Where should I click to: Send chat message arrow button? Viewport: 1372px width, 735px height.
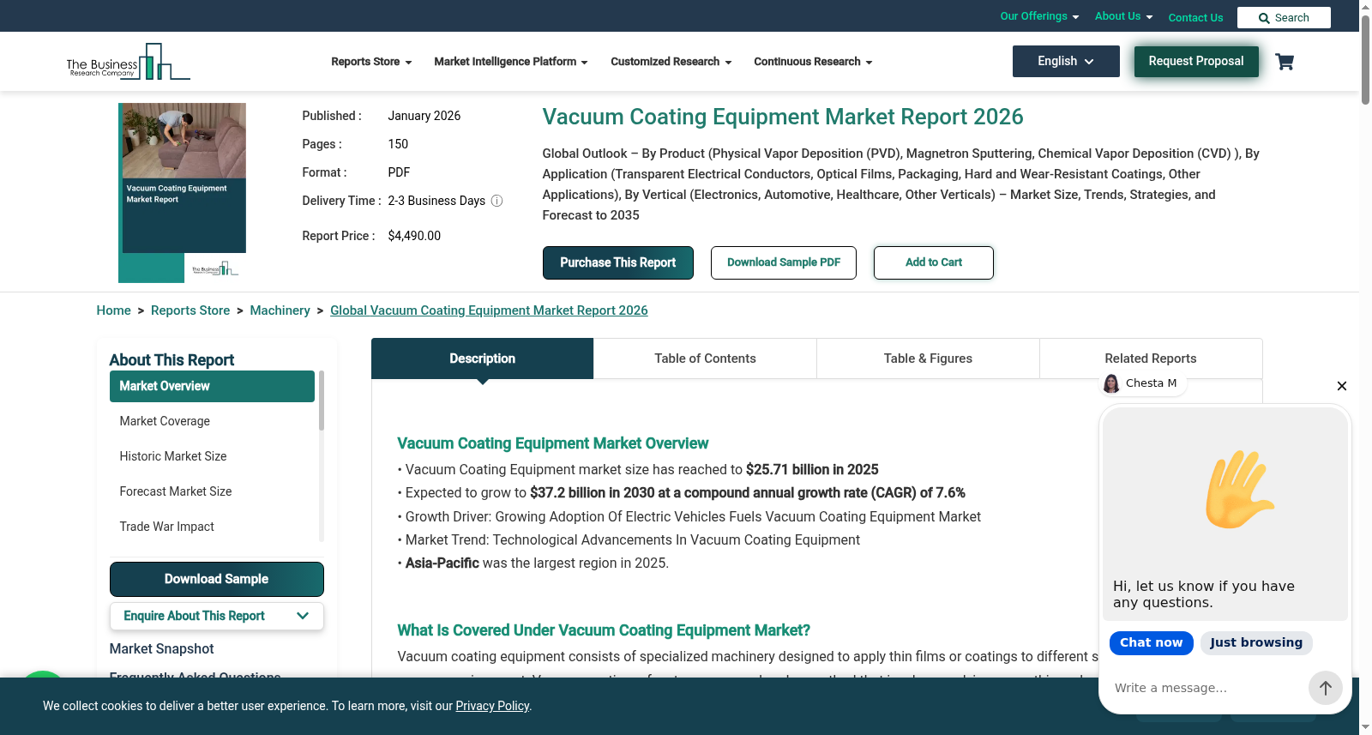pyautogui.click(x=1325, y=688)
